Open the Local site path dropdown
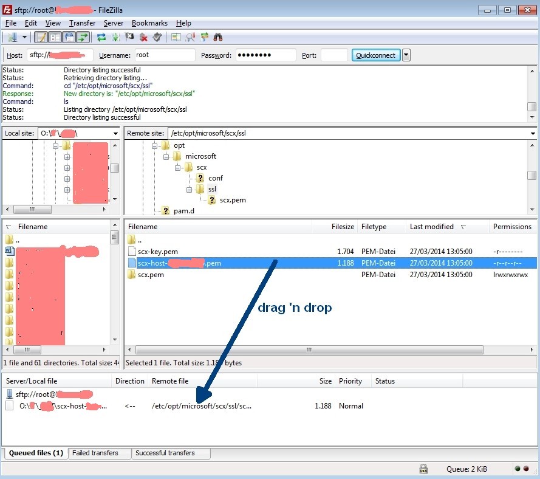540x479 pixels. click(x=115, y=133)
